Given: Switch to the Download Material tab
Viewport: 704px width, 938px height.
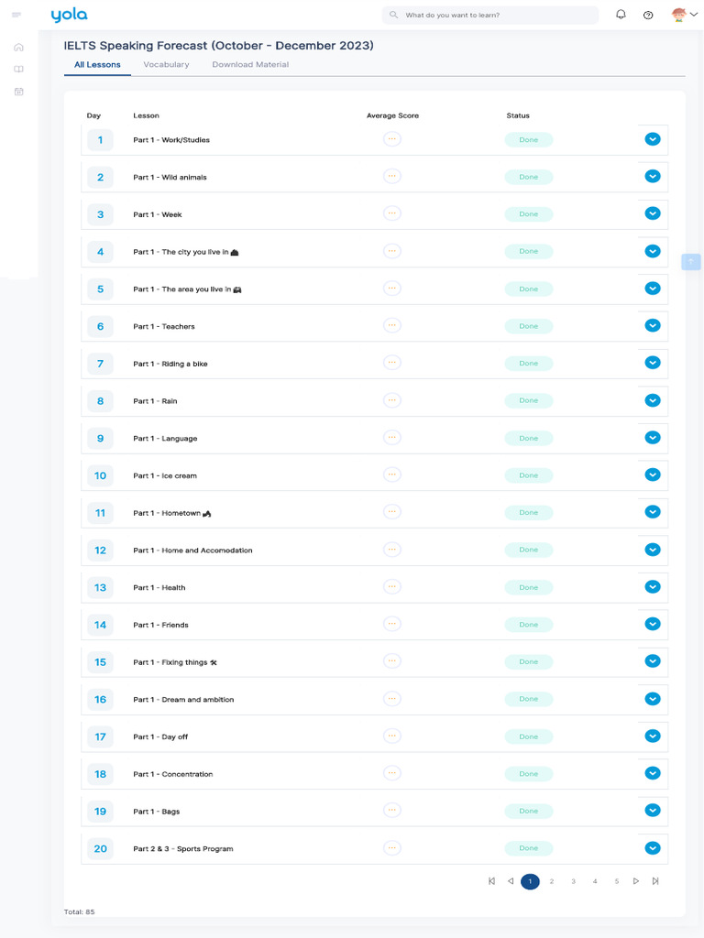Looking at the screenshot, I should click(x=250, y=65).
